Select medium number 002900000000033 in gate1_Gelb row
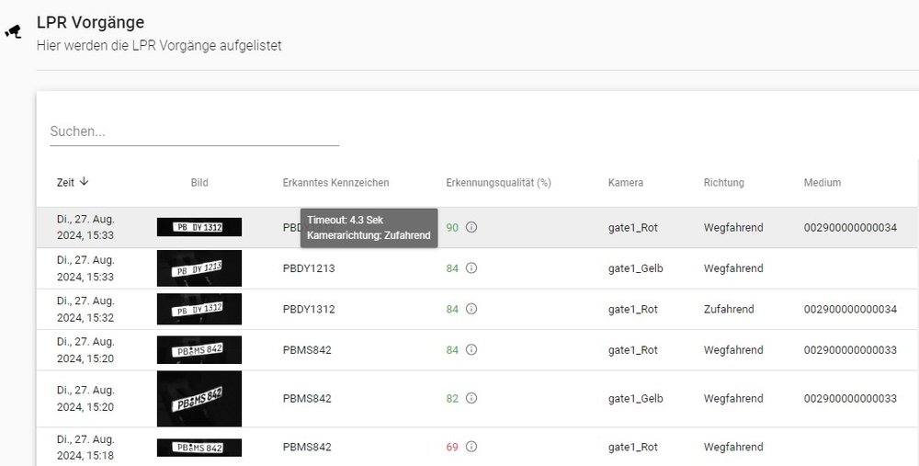The height and width of the screenshot is (466, 919). (850, 399)
